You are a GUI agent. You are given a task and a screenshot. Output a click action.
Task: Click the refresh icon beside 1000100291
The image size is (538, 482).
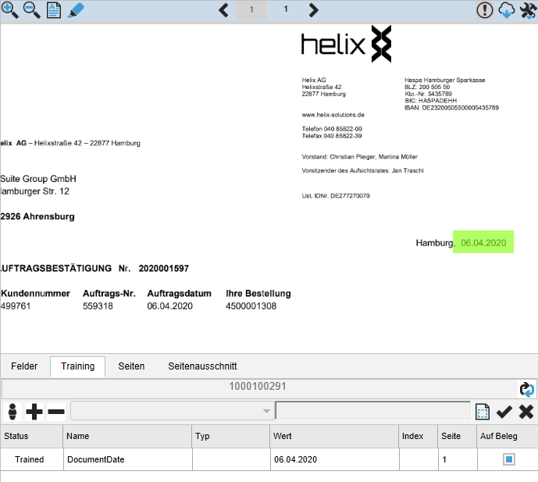527,389
